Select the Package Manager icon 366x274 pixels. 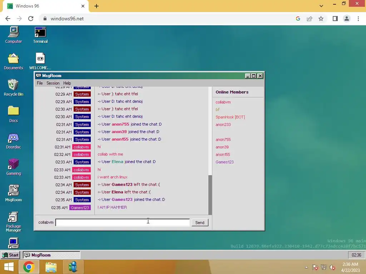click(x=14, y=222)
